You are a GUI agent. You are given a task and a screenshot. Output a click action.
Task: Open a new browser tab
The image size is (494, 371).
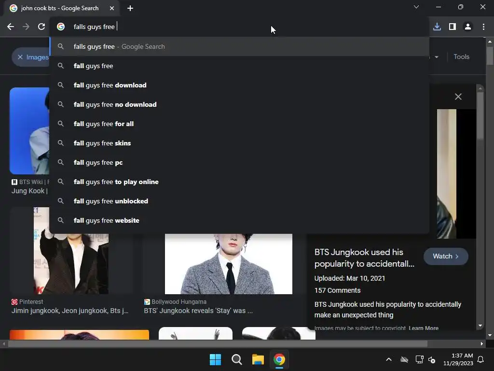click(x=130, y=8)
